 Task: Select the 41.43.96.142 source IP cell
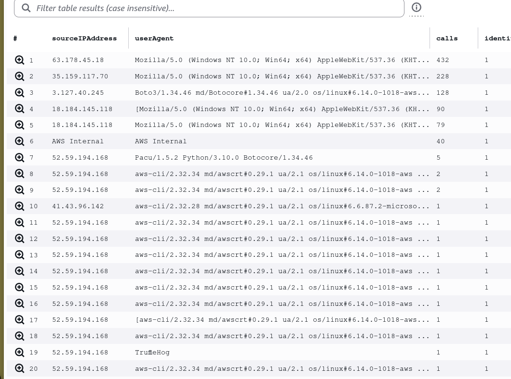[78, 206]
